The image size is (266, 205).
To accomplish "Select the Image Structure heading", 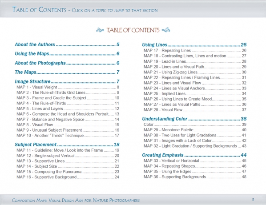I will [67, 81].
